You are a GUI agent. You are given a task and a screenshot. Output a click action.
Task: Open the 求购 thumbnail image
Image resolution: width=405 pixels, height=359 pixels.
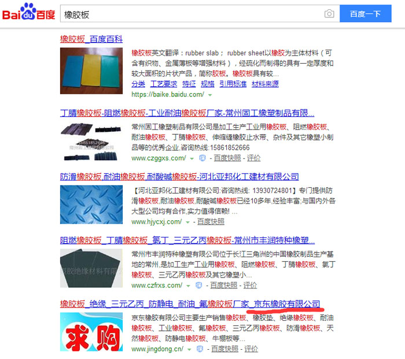coord(91,332)
